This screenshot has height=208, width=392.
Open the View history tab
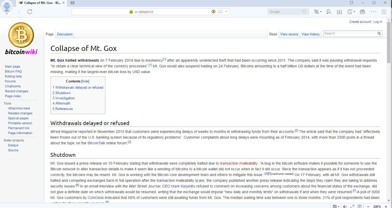(311, 34)
